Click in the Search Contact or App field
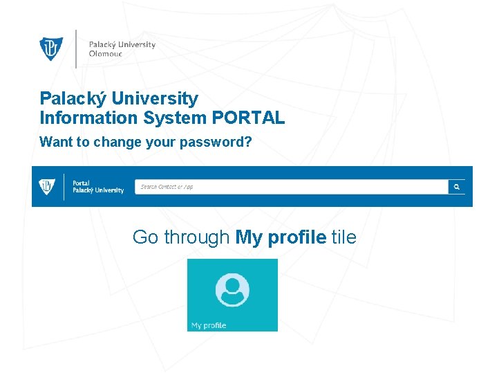Screen dimensions: 490x373 point(291,187)
